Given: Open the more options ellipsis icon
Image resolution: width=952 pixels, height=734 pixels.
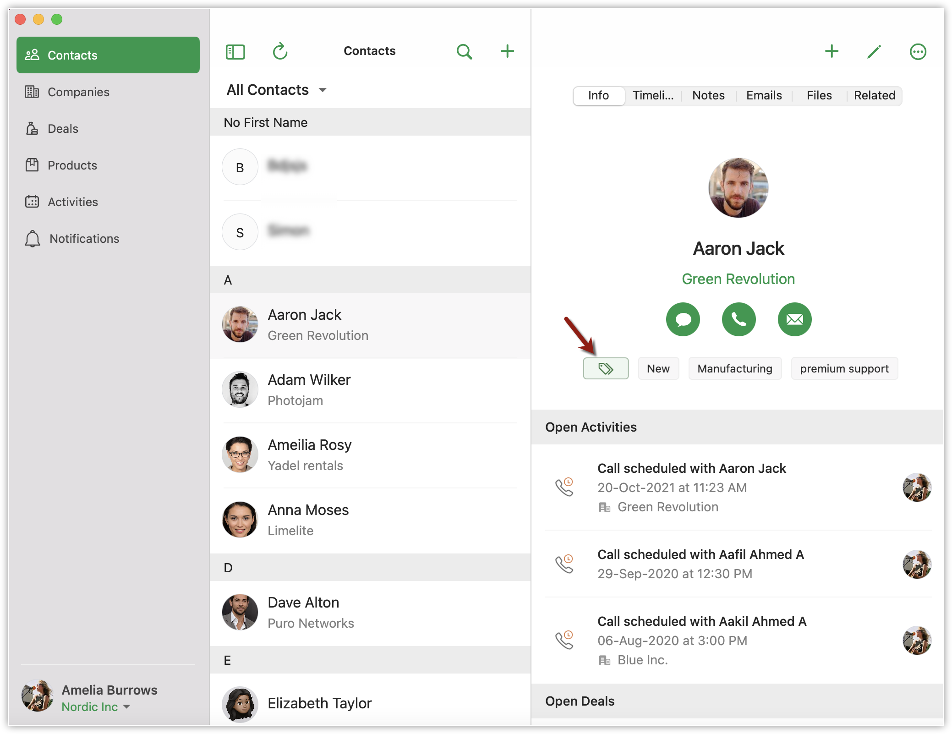Looking at the screenshot, I should coord(918,52).
